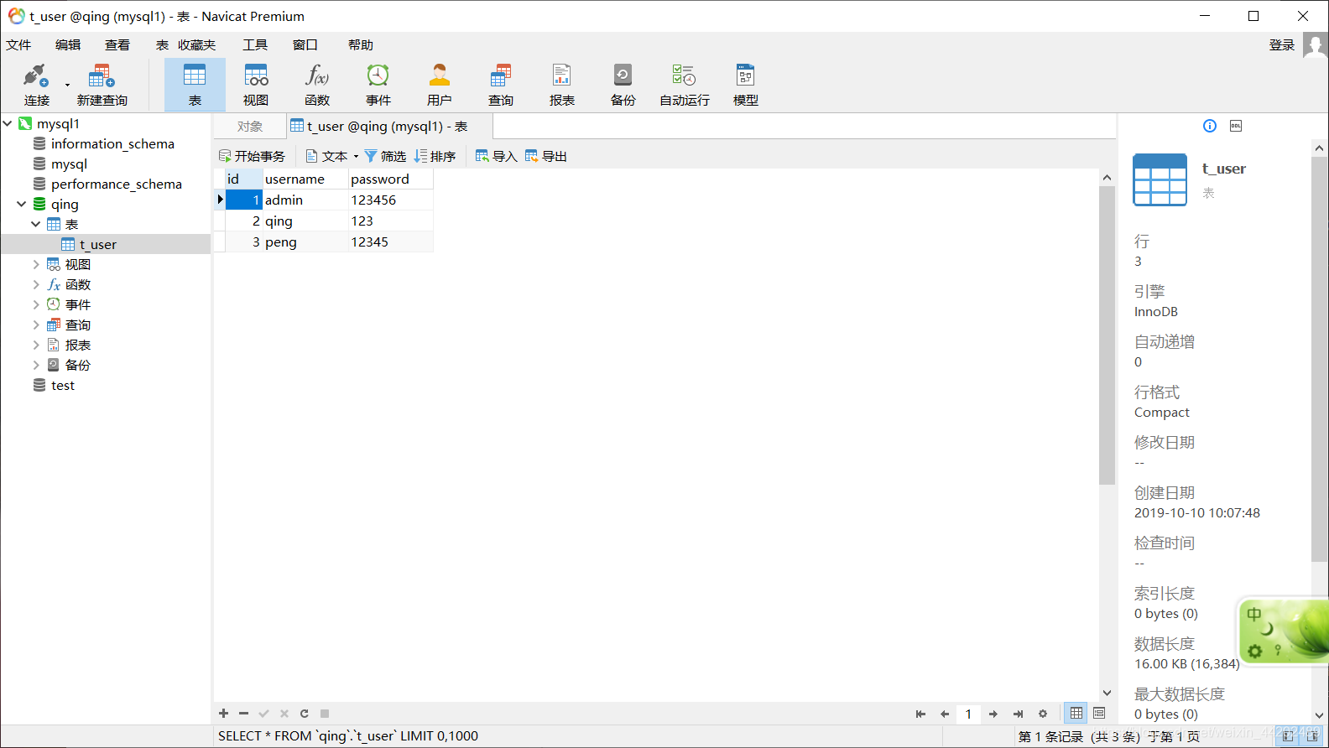The width and height of the screenshot is (1329, 748).
Task: Open the Text display dropdown
Action: (332, 156)
